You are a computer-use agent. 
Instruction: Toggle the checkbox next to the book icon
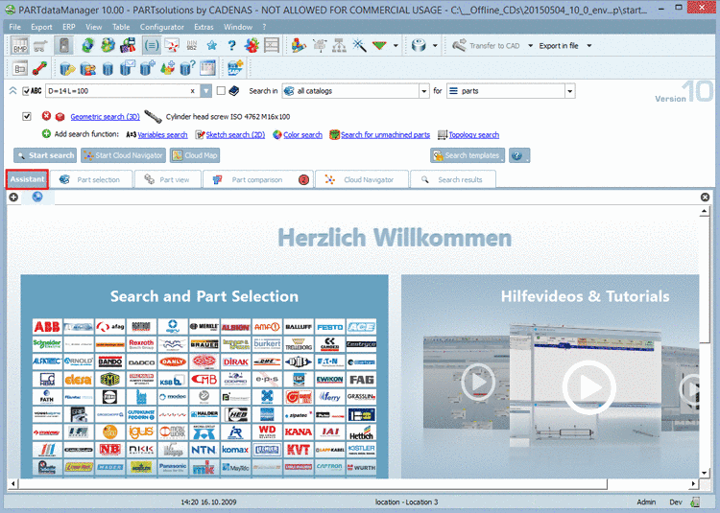pyautogui.click(x=221, y=91)
